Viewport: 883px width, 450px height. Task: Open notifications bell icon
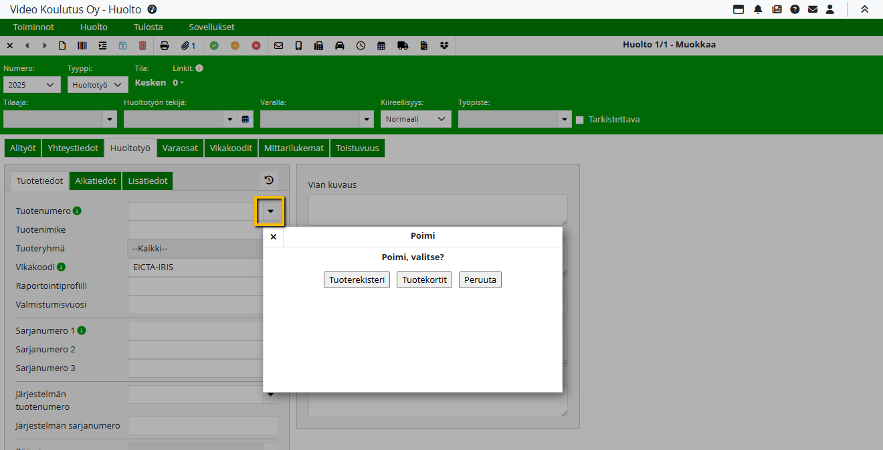click(x=758, y=9)
